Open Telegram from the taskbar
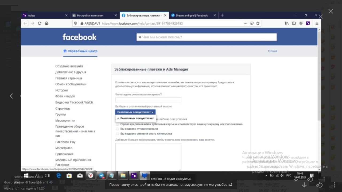Image resolution: width=342 pixels, height=192 pixels. coord(101,175)
